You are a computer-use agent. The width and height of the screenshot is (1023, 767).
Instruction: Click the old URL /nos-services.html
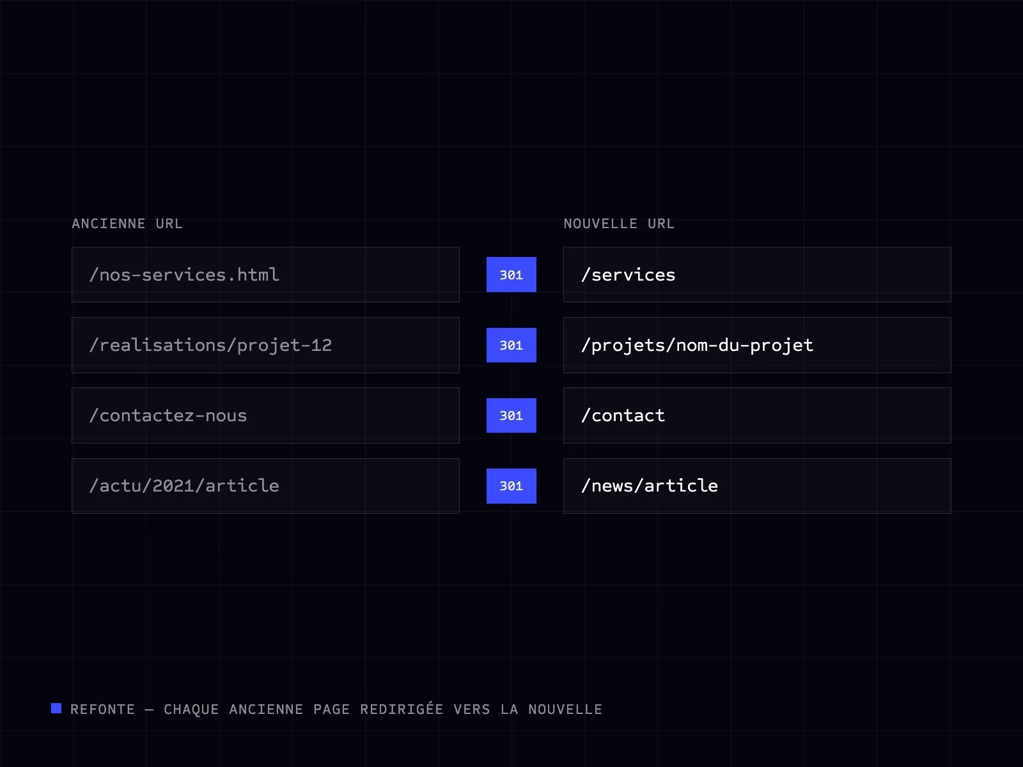tap(265, 274)
